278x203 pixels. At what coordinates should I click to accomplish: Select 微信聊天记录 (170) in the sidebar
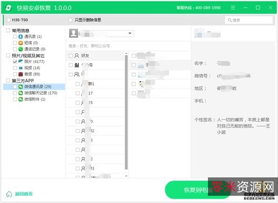(41, 93)
